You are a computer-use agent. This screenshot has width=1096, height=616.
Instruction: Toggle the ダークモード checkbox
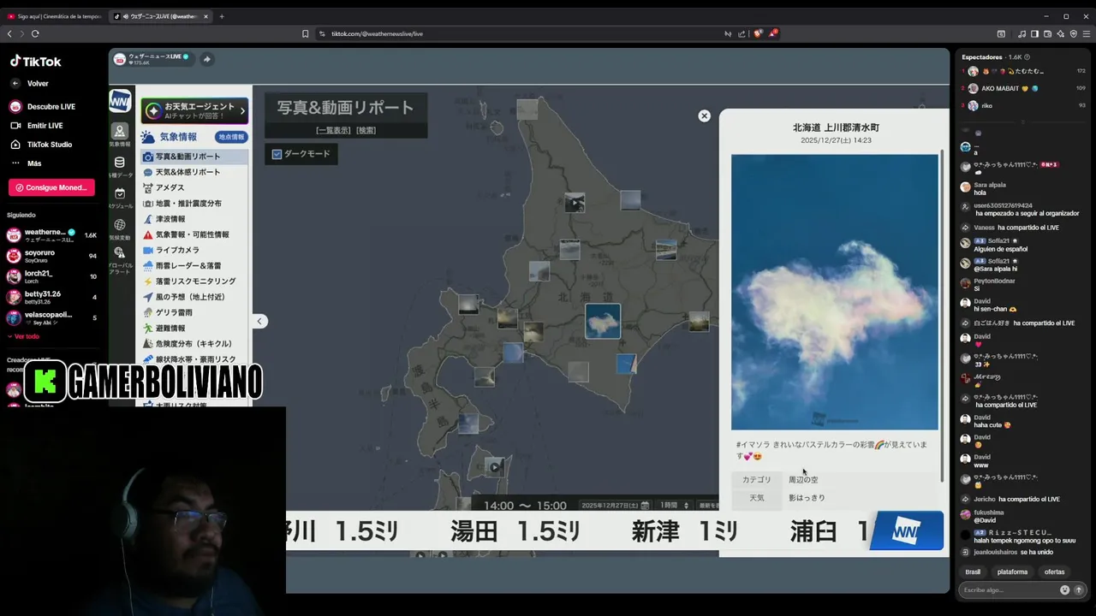[x=277, y=154]
